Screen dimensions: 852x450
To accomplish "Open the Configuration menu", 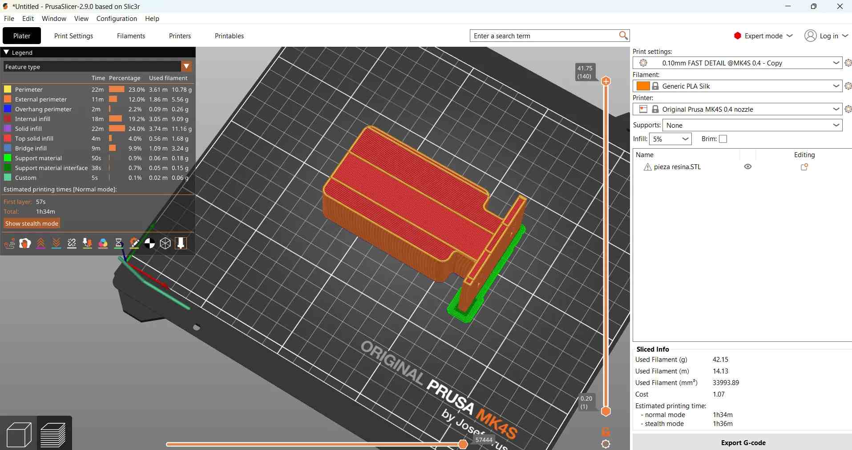I will (x=117, y=18).
